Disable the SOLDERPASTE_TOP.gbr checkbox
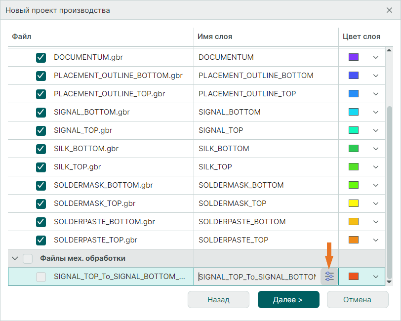 click(41, 240)
